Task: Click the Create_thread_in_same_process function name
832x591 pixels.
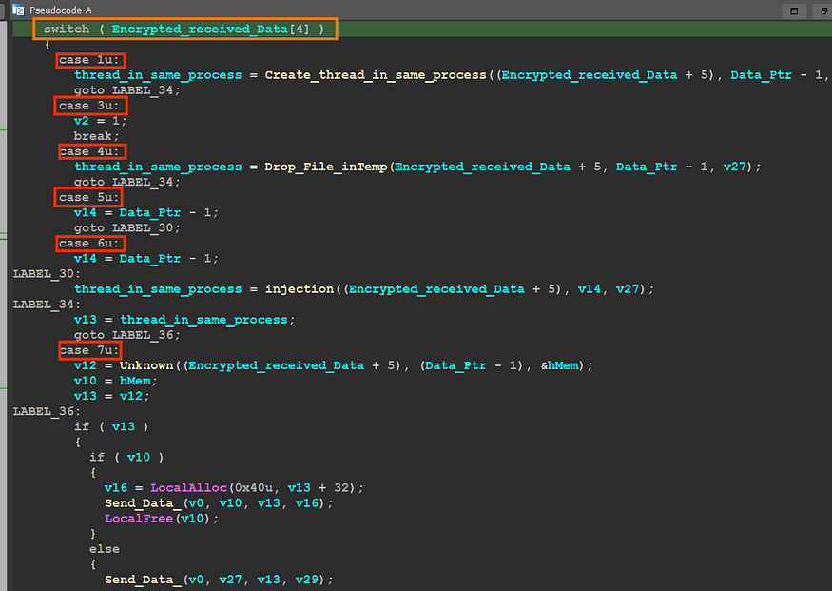Action: click(376, 75)
